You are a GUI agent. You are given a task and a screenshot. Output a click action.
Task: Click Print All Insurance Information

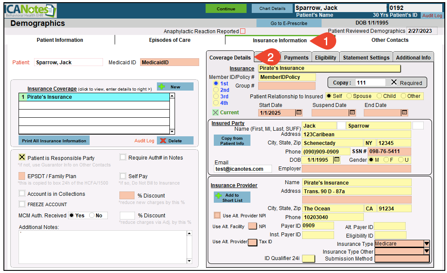[x=54, y=141]
